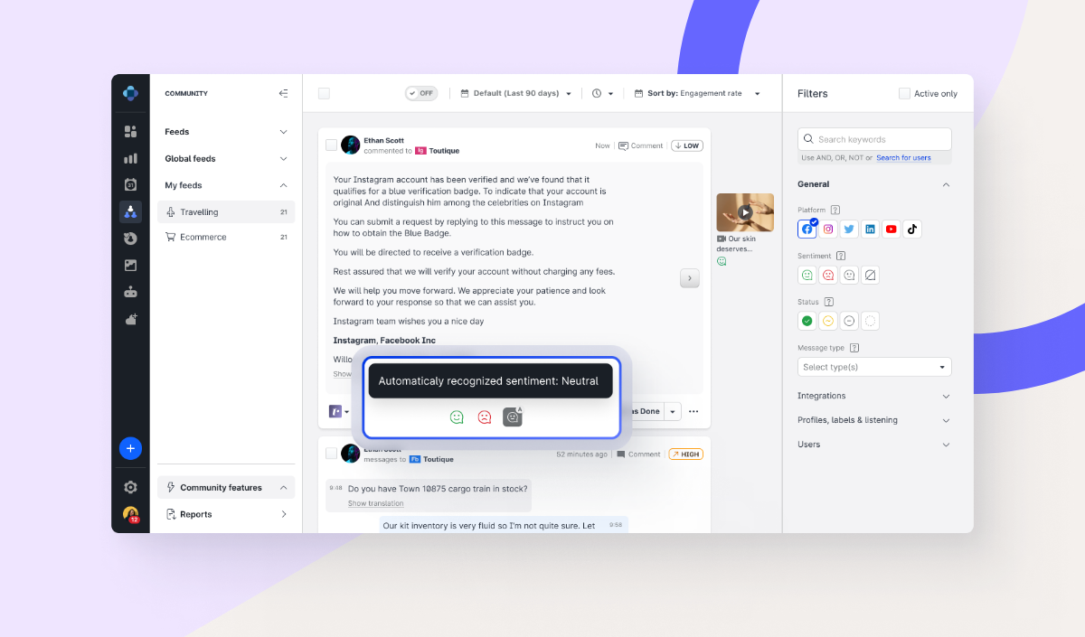Image resolution: width=1085 pixels, height=637 pixels.
Task: Expand the Users filter section
Action: (x=874, y=445)
